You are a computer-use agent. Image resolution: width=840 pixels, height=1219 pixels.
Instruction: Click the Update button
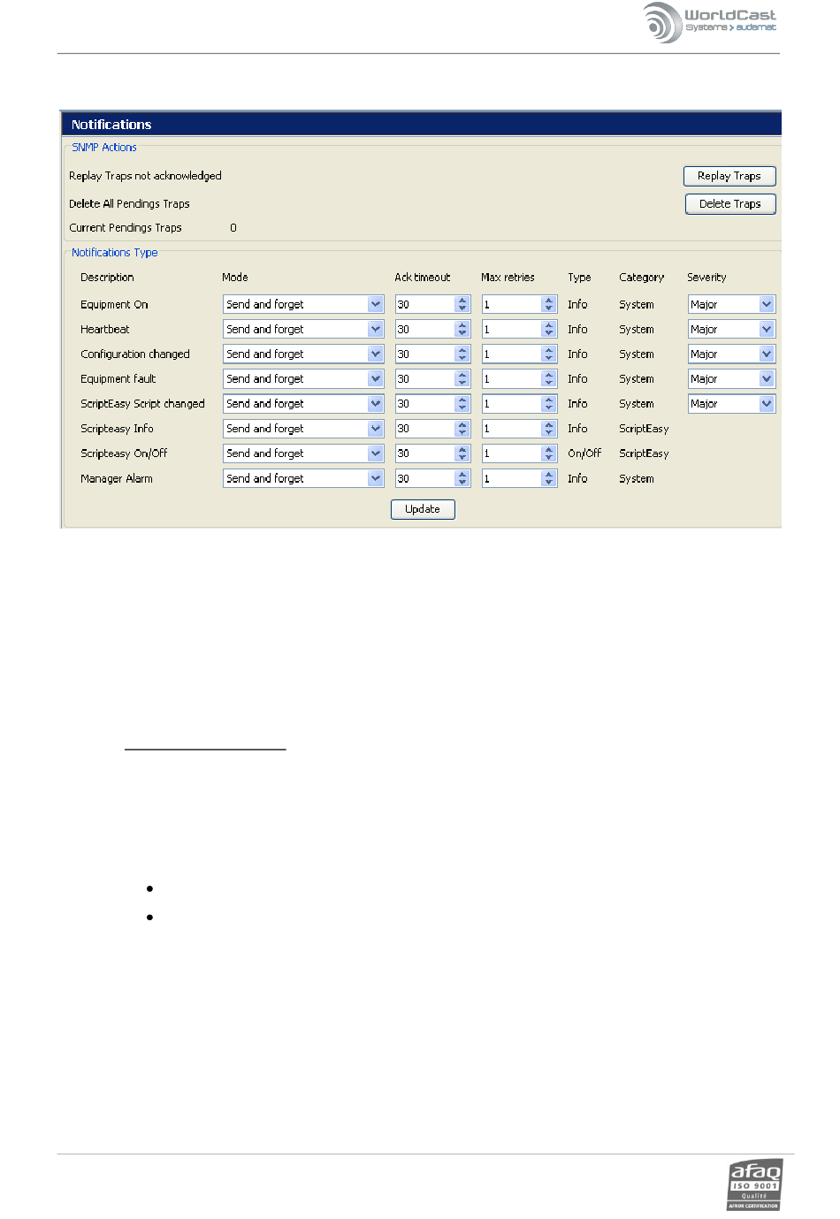pyautogui.click(x=423, y=509)
